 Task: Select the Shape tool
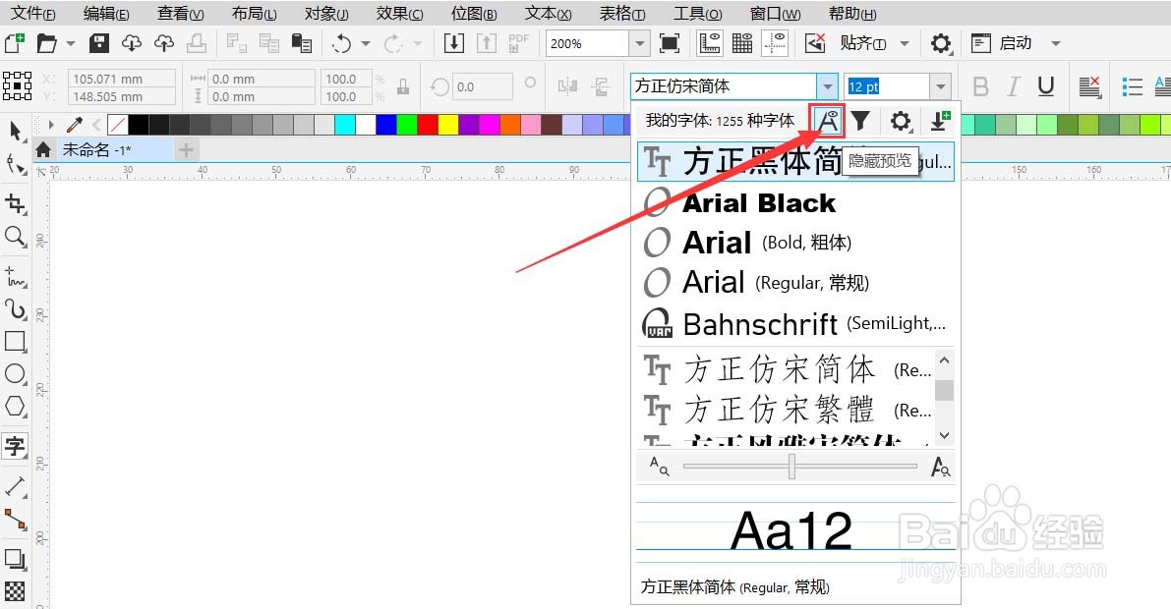pyautogui.click(x=15, y=163)
